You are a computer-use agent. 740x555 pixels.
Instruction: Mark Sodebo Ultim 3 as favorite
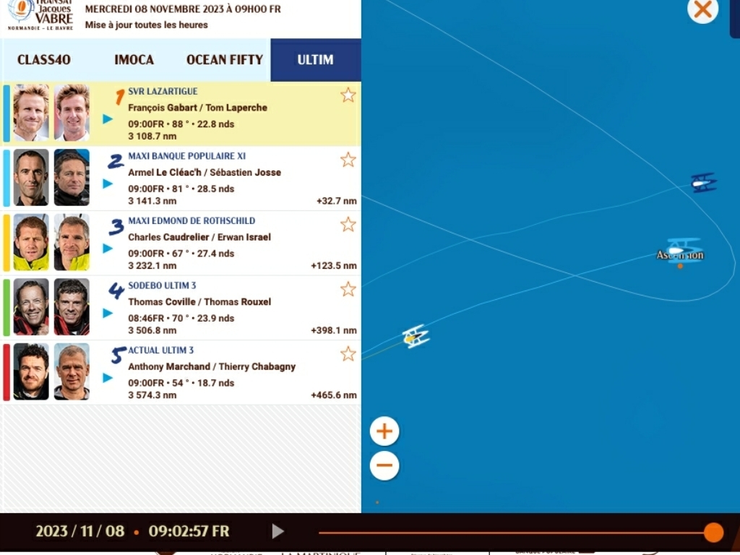[348, 289]
